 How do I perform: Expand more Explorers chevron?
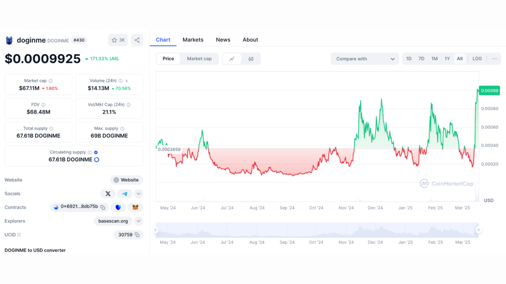tap(139, 221)
